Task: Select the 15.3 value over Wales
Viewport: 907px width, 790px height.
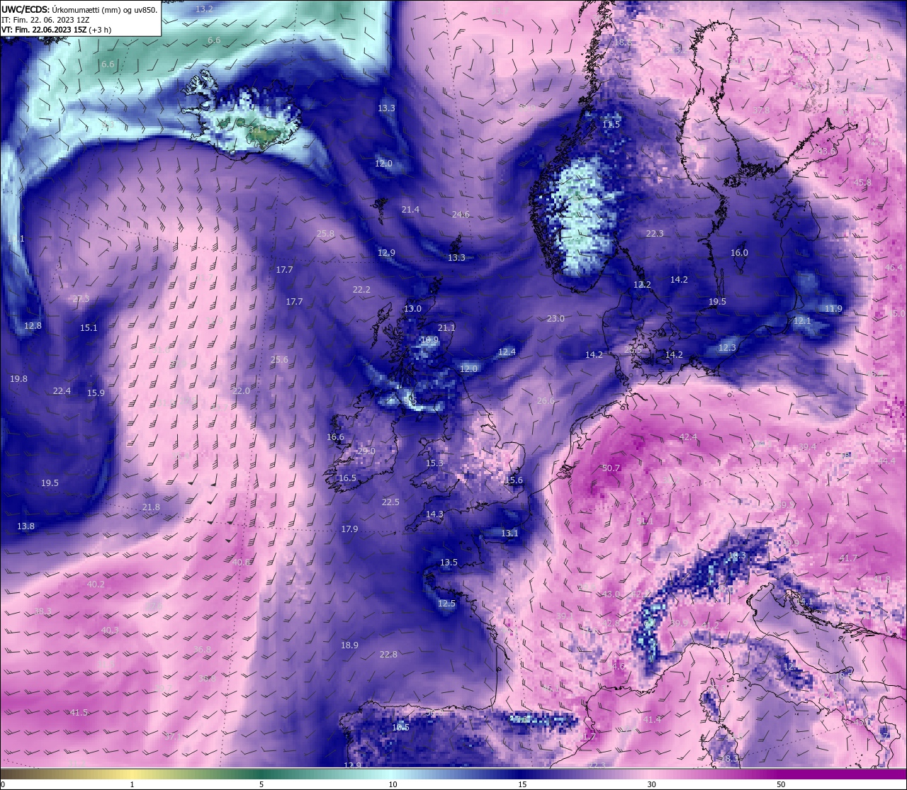Action: point(434,463)
